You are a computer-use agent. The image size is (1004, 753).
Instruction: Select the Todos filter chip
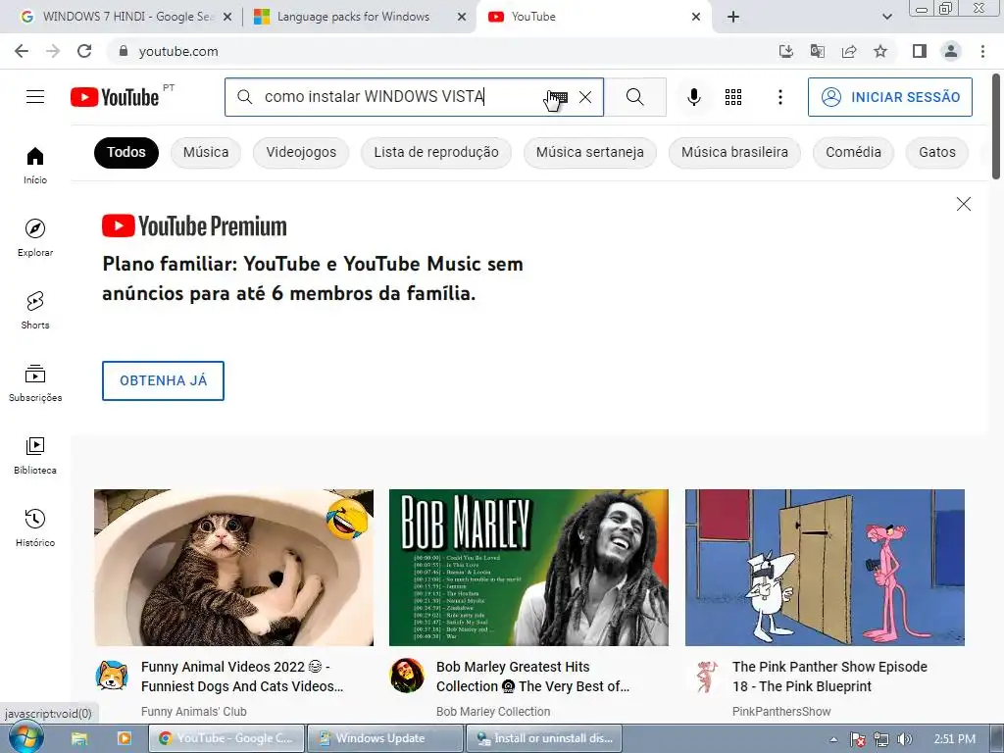(x=126, y=152)
